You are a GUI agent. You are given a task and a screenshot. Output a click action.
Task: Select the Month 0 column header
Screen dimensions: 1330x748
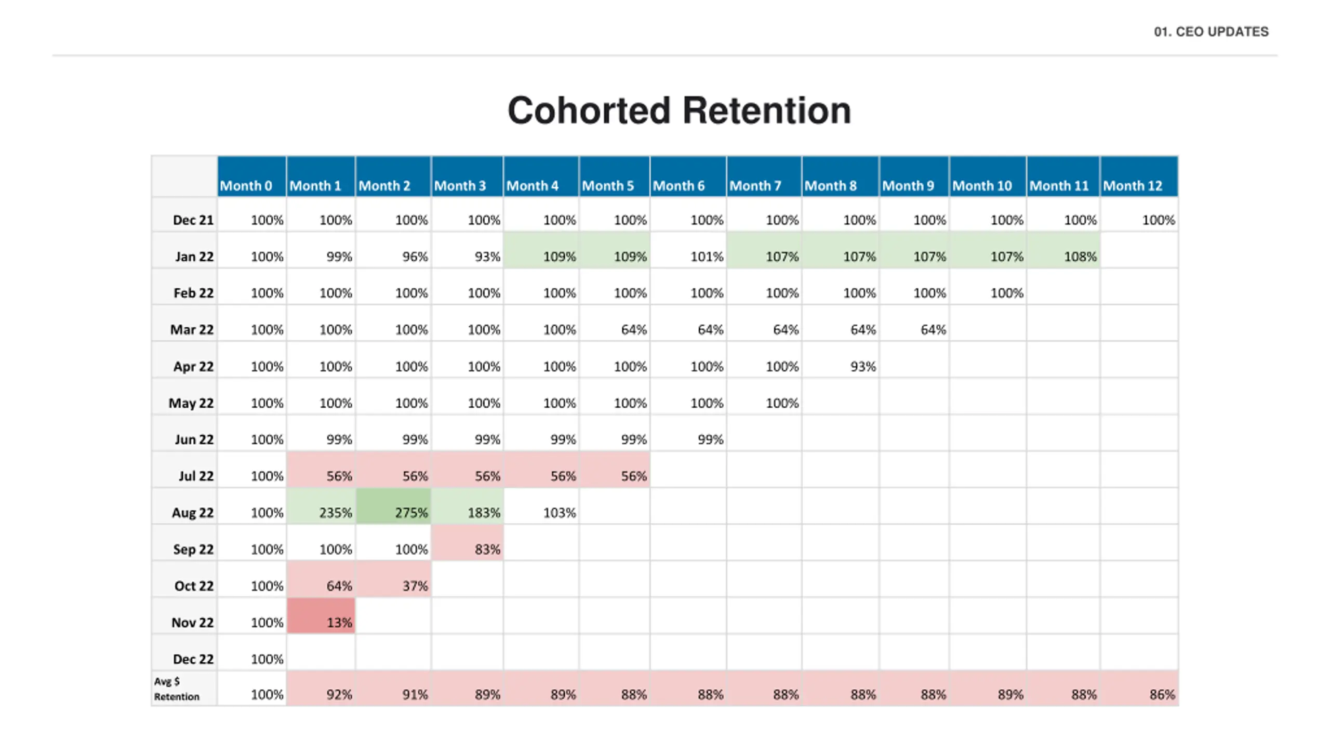(246, 185)
